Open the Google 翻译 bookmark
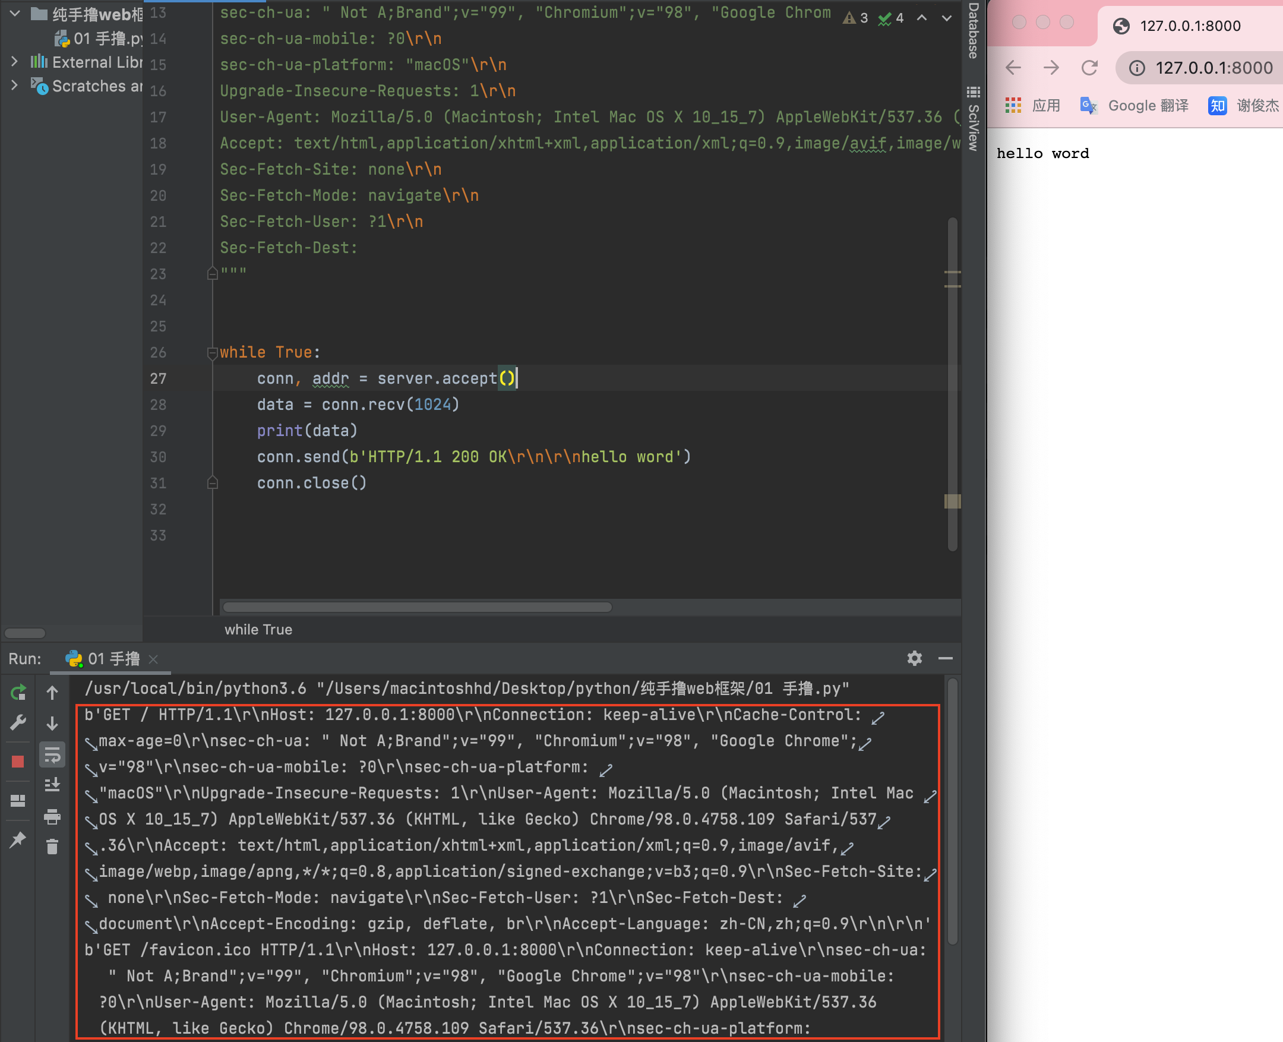 click(1134, 106)
